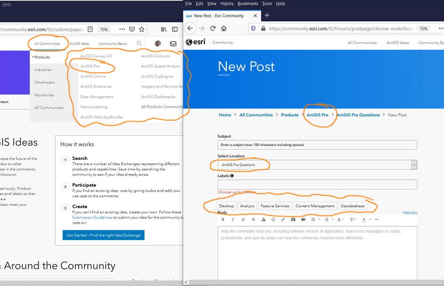Click the spoiler warning triangle icon
Viewport: 444px width, 286px height.
(264, 219)
